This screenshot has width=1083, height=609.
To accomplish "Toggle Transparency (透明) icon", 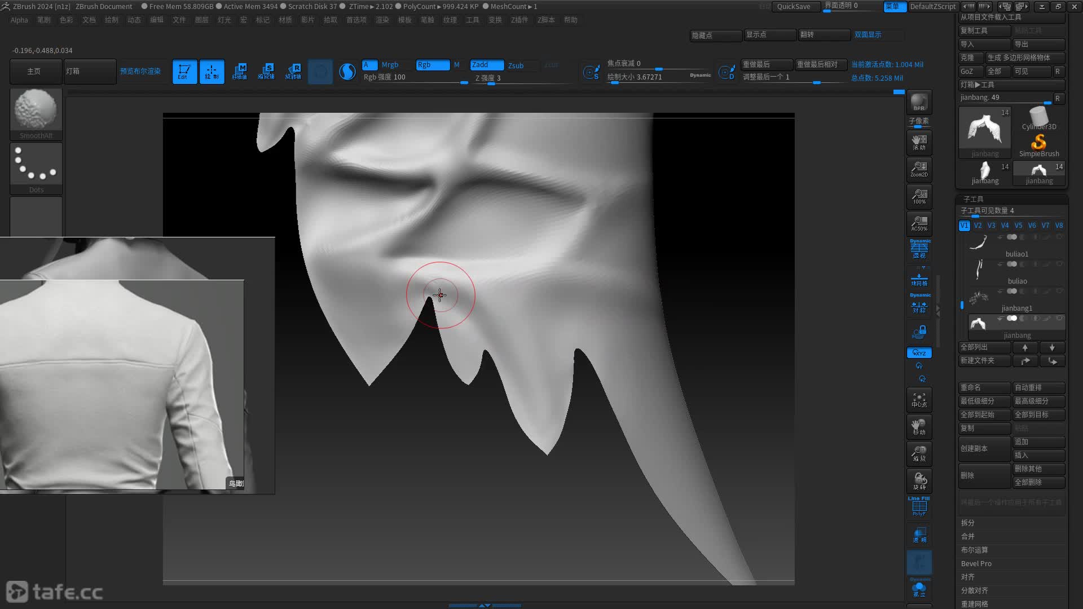I will pyautogui.click(x=919, y=535).
